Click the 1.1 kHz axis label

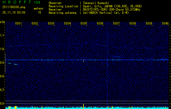point(2,35)
